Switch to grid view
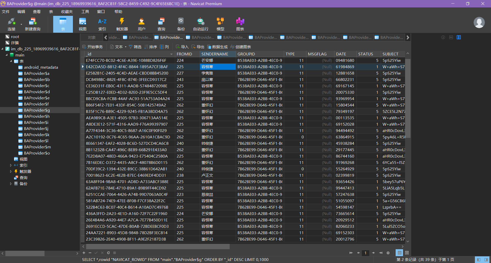 click(399, 253)
